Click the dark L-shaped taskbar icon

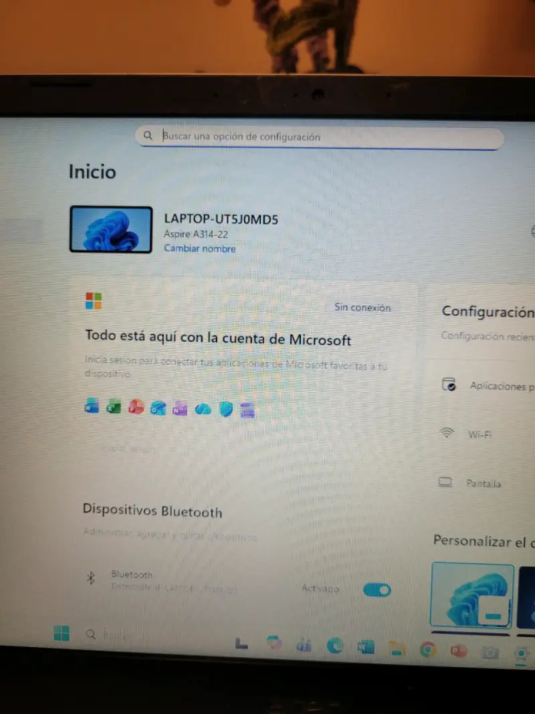[241, 643]
